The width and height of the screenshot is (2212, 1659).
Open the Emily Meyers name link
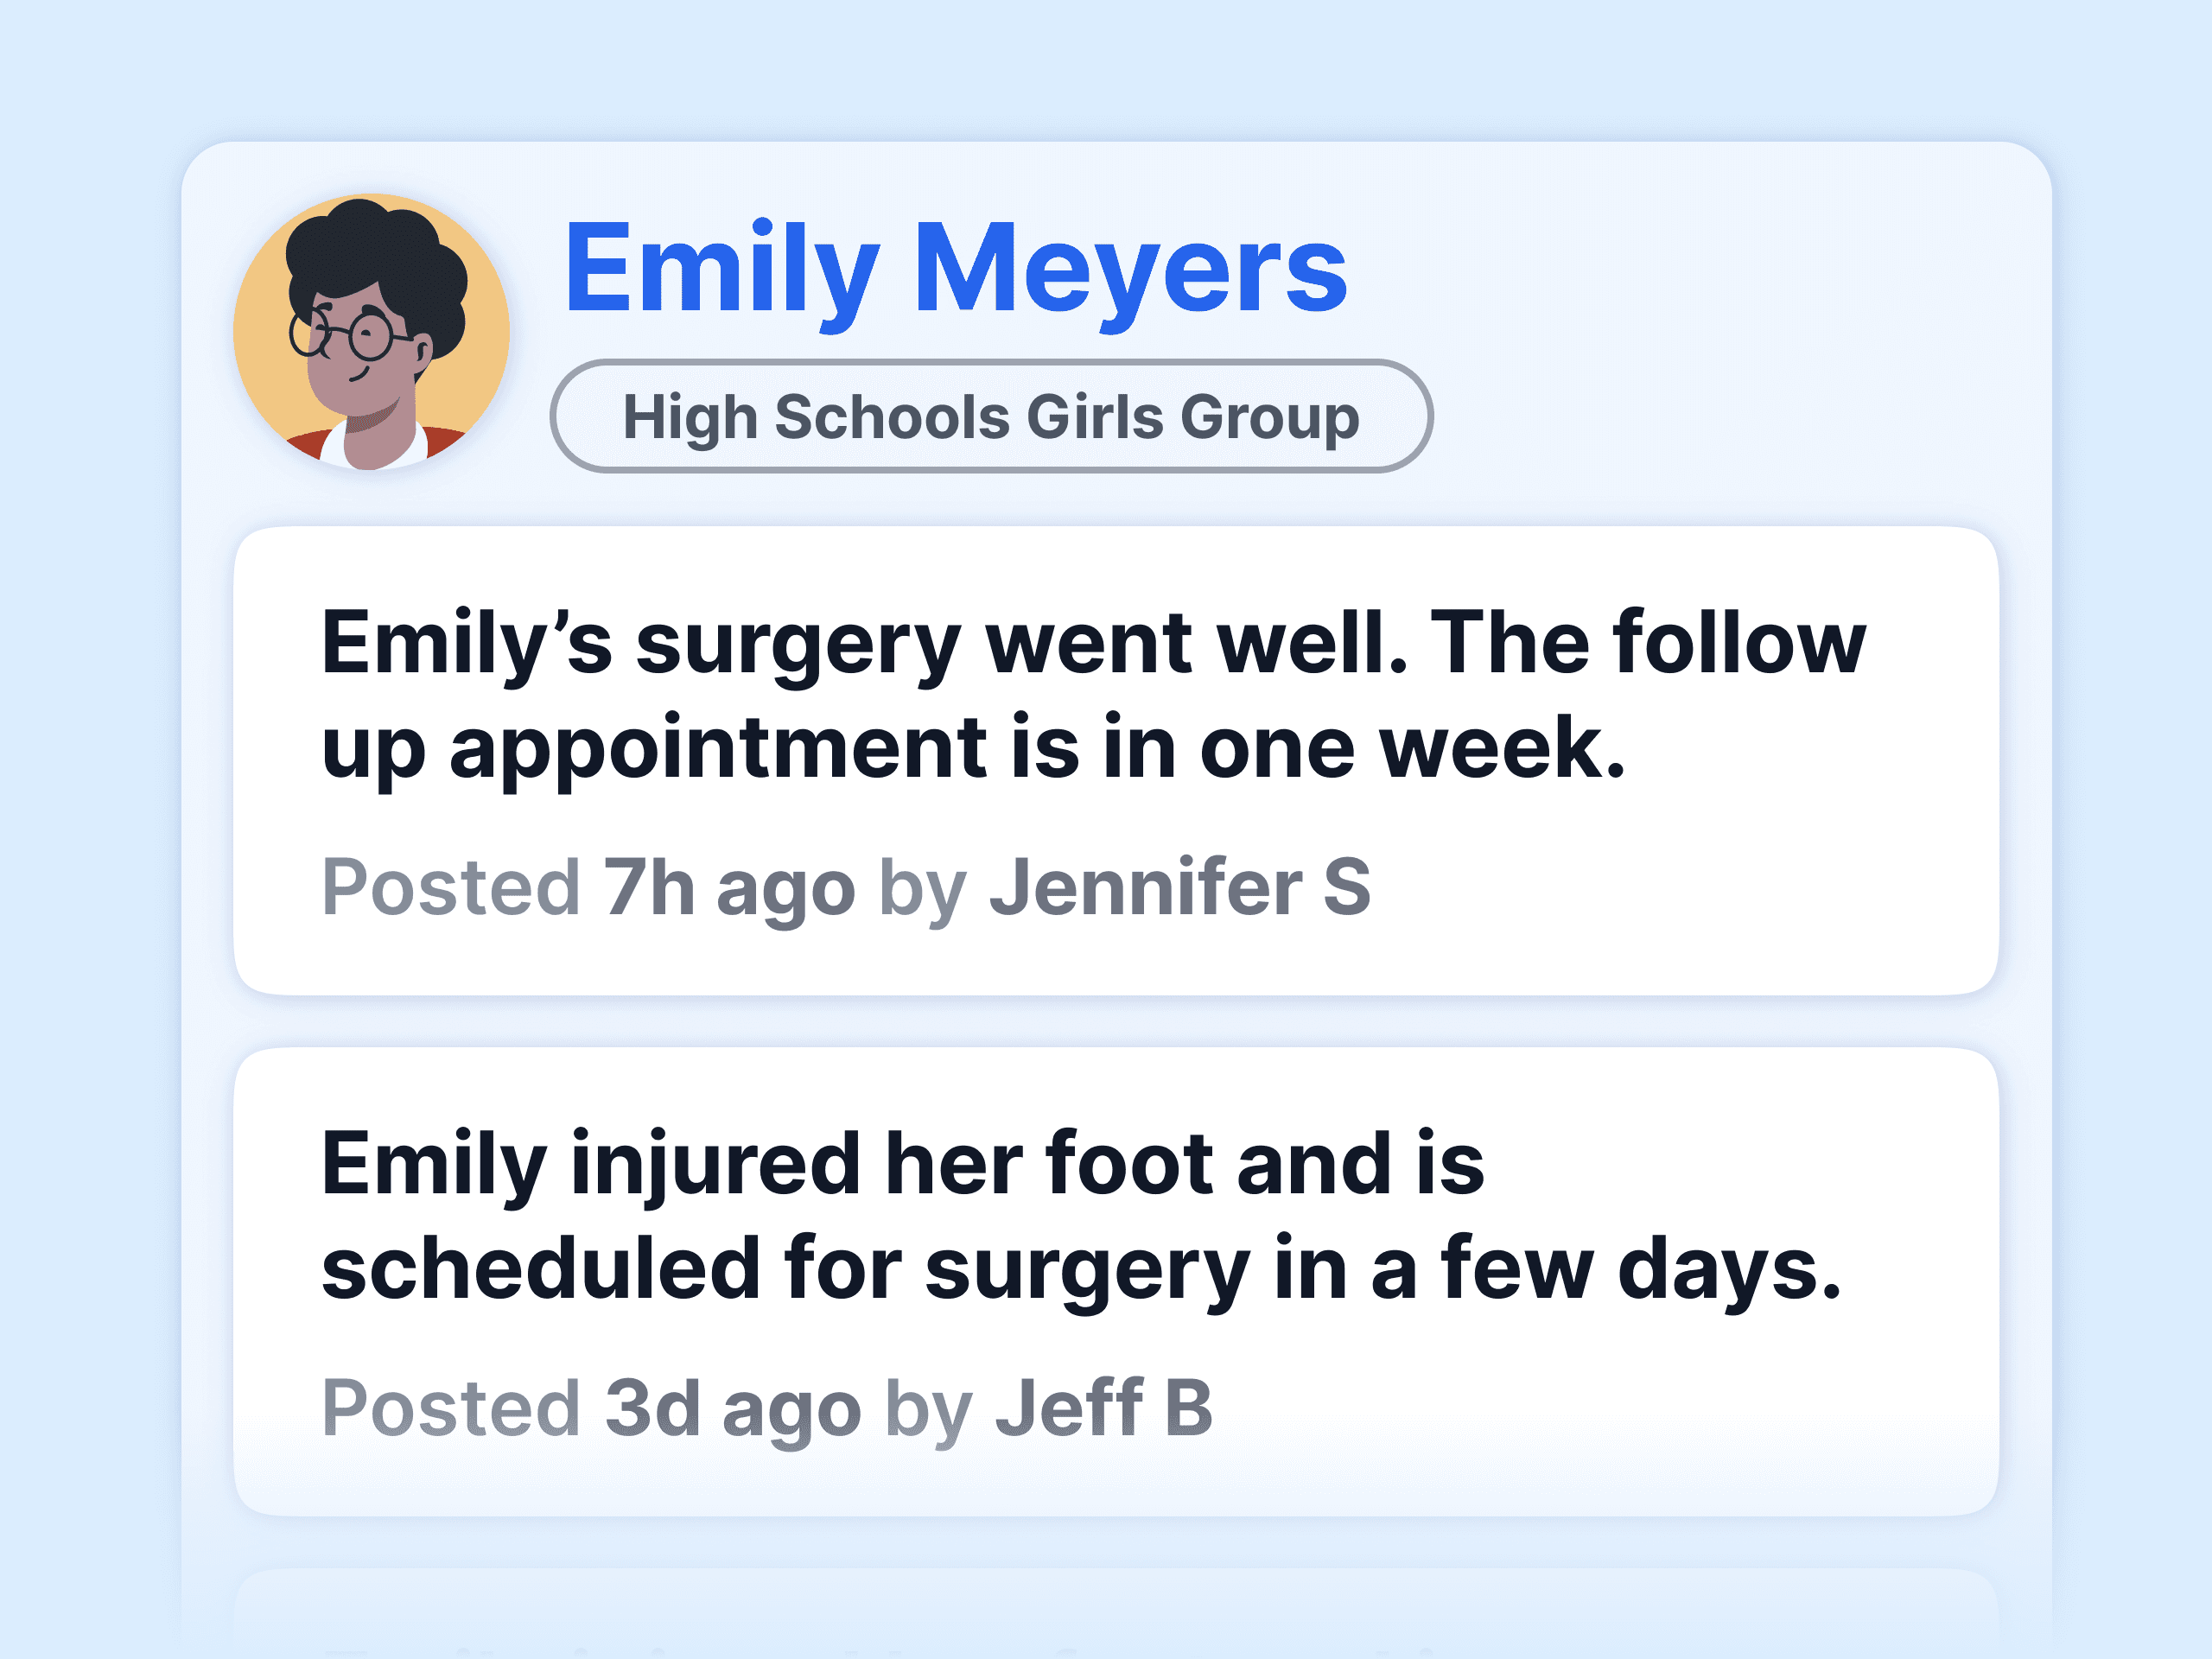955,269
